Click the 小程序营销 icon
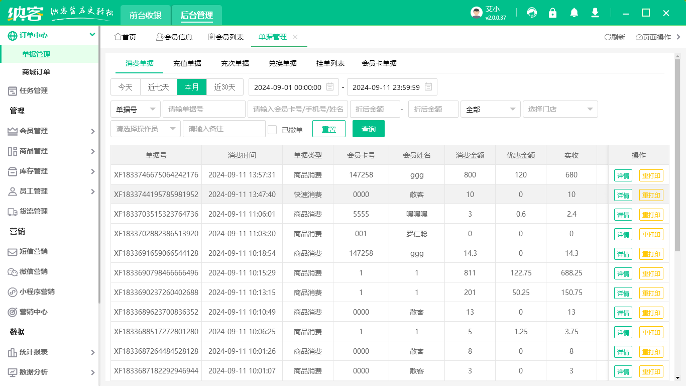 tap(13, 292)
